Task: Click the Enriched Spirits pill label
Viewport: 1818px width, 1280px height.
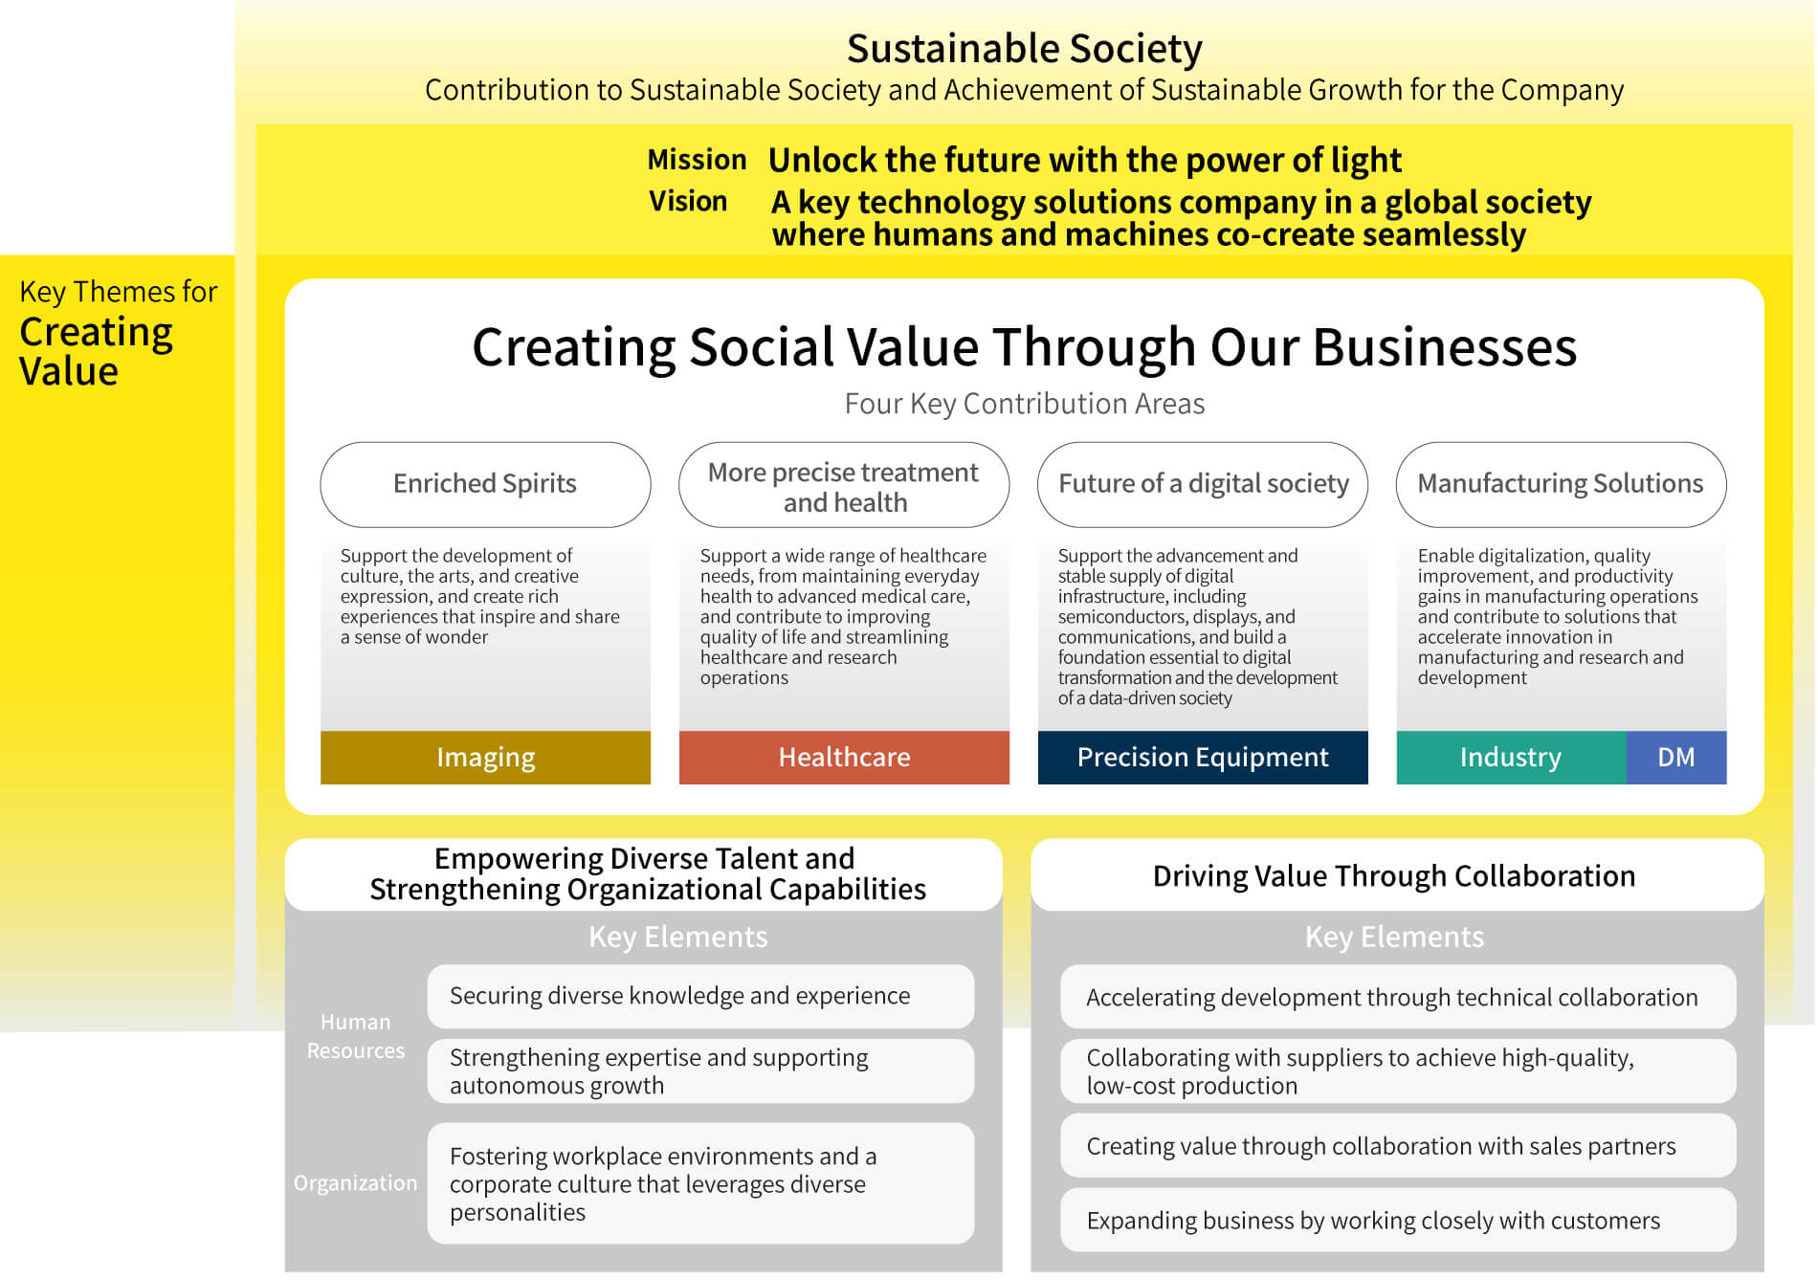Action: coord(485,484)
